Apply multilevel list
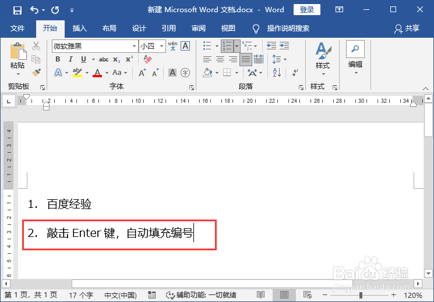 click(x=247, y=46)
